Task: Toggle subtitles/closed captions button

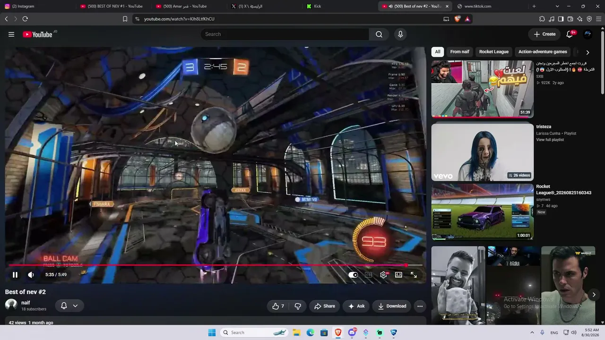Action: (x=368, y=275)
